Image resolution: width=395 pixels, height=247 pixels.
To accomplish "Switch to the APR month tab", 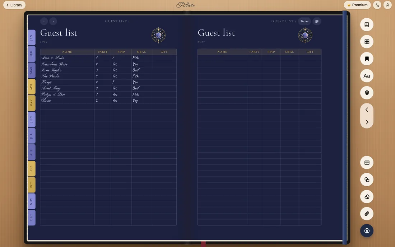I will coord(32,87).
